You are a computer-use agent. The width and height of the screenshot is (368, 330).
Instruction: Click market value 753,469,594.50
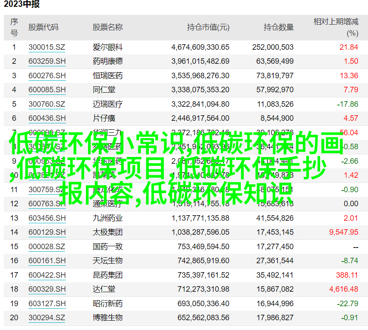[x=203, y=247]
